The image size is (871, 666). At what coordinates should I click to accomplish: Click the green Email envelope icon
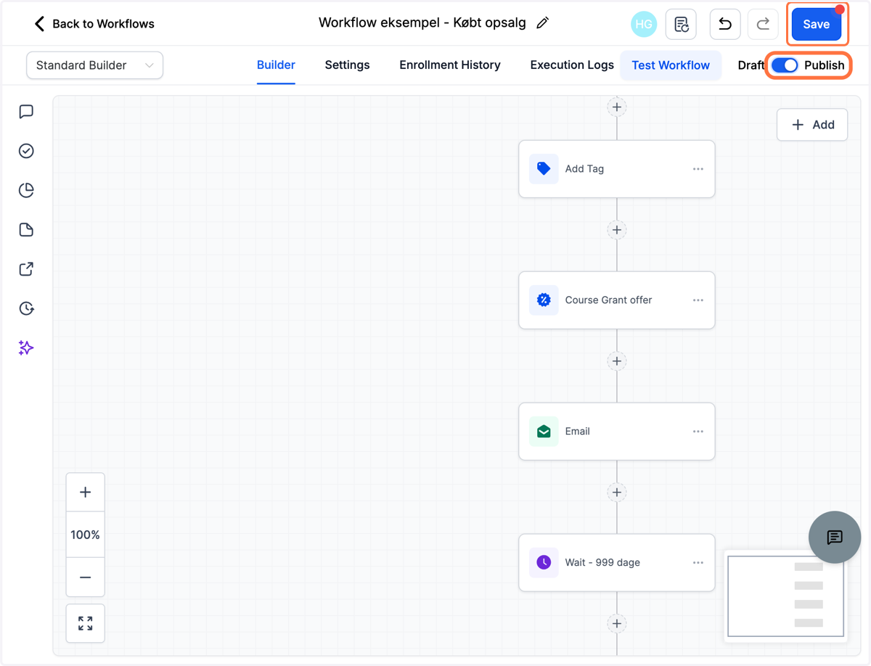[544, 432]
